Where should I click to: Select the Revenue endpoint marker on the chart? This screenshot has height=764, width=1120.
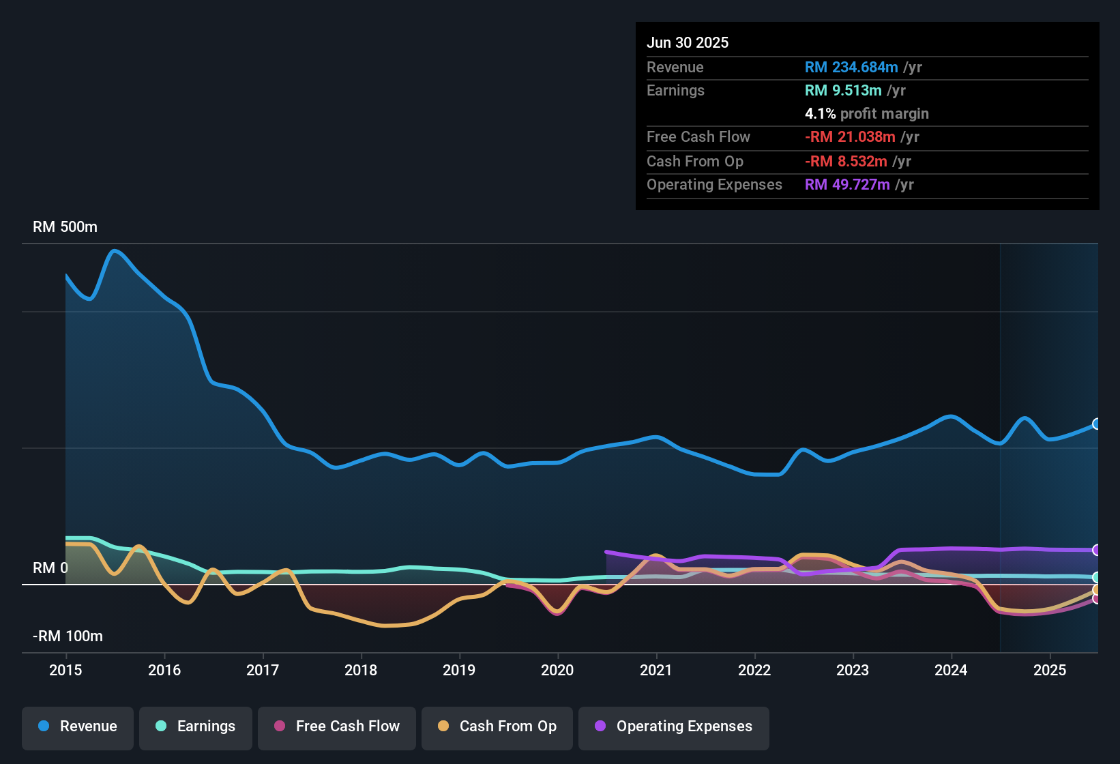(x=1097, y=424)
